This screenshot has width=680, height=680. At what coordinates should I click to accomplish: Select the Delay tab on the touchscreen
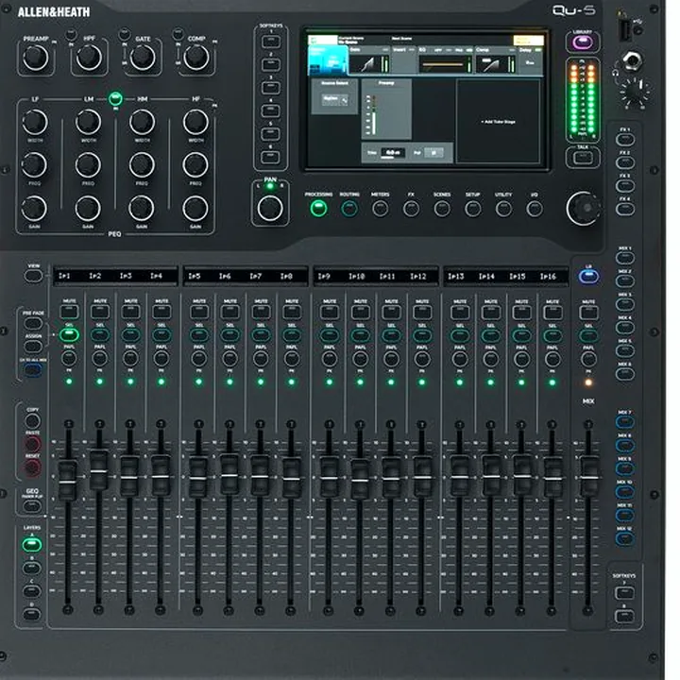pyautogui.click(x=531, y=60)
